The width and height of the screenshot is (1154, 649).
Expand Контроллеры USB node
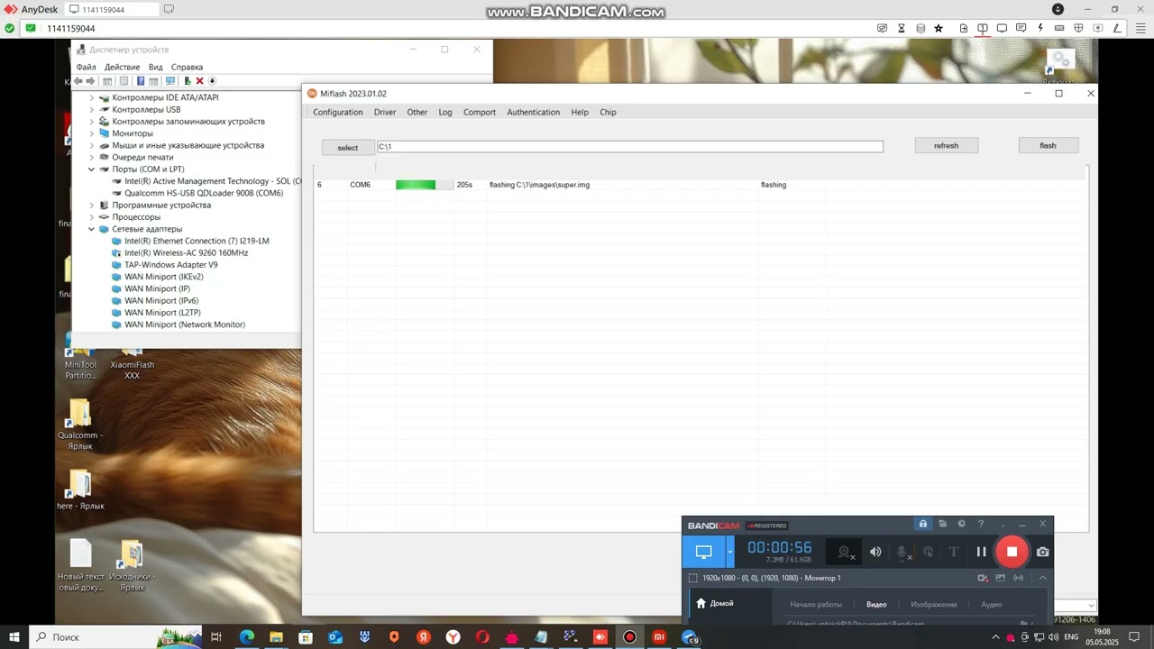point(91,109)
